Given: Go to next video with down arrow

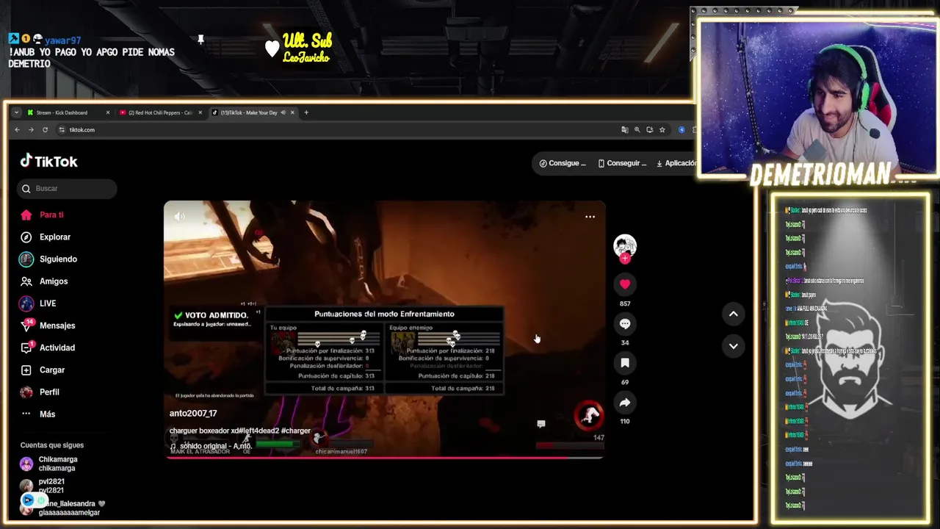Looking at the screenshot, I should click(733, 346).
